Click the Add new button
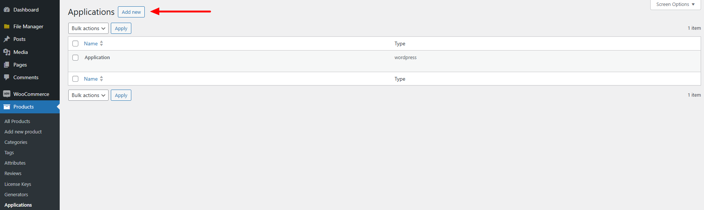This screenshot has width=704, height=210. coord(131,12)
